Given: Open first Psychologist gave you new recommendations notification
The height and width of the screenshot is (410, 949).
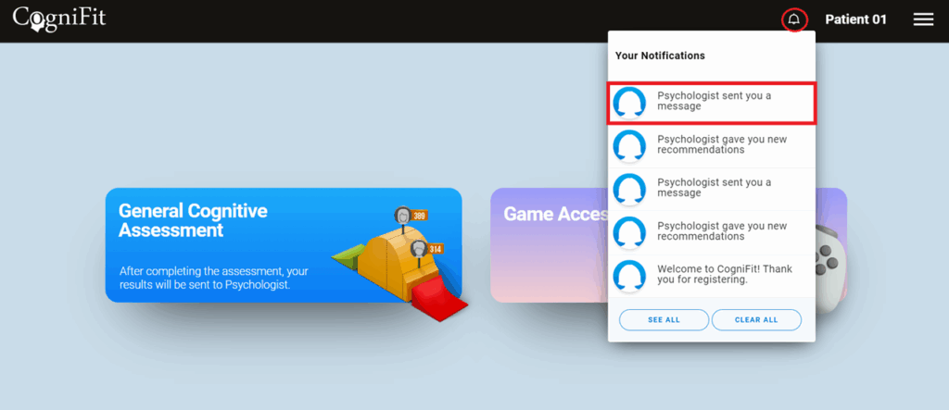Looking at the screenshot, I should (712, 146).
